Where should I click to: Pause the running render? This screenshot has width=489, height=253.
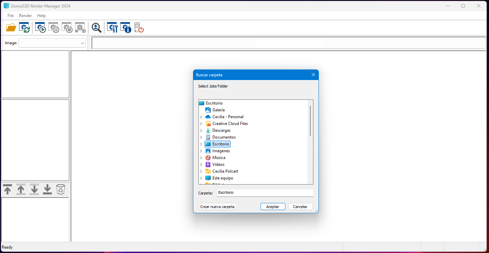[54, 28]
